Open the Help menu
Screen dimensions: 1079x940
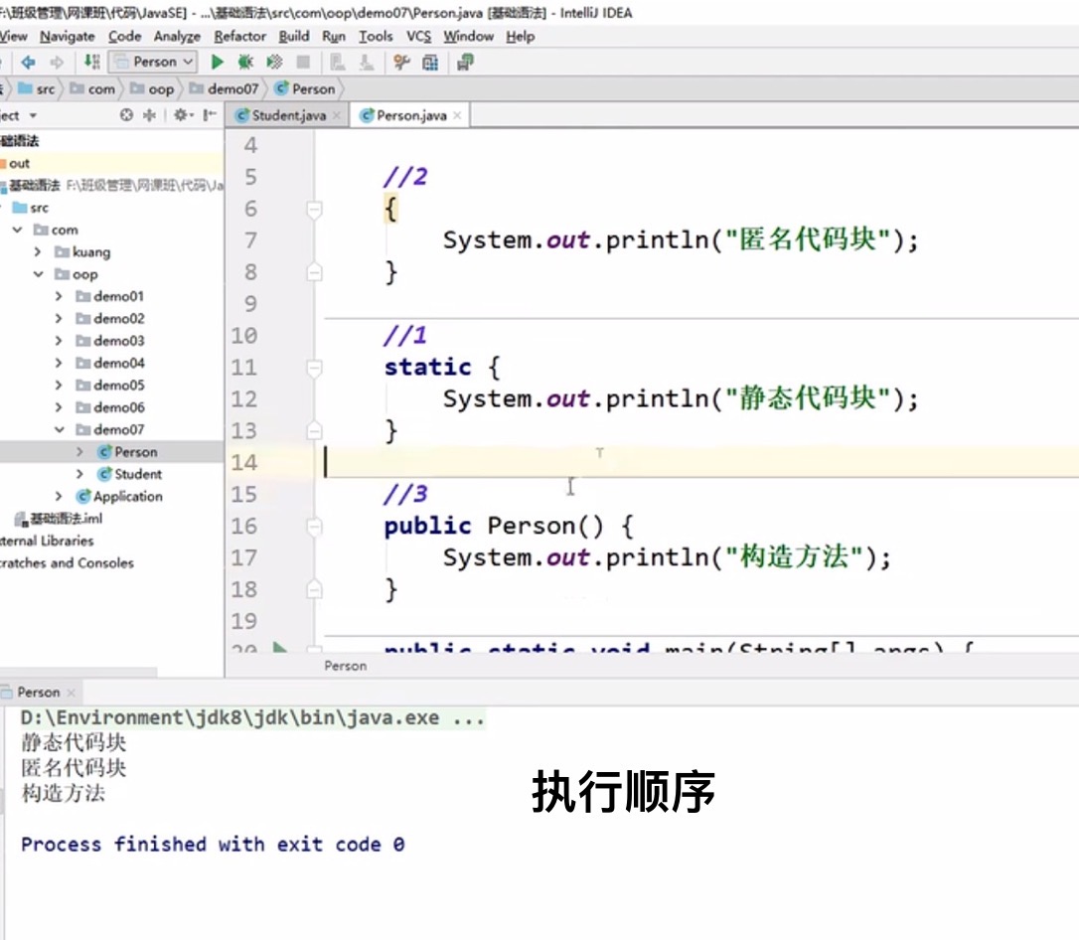tap(521, 37)
